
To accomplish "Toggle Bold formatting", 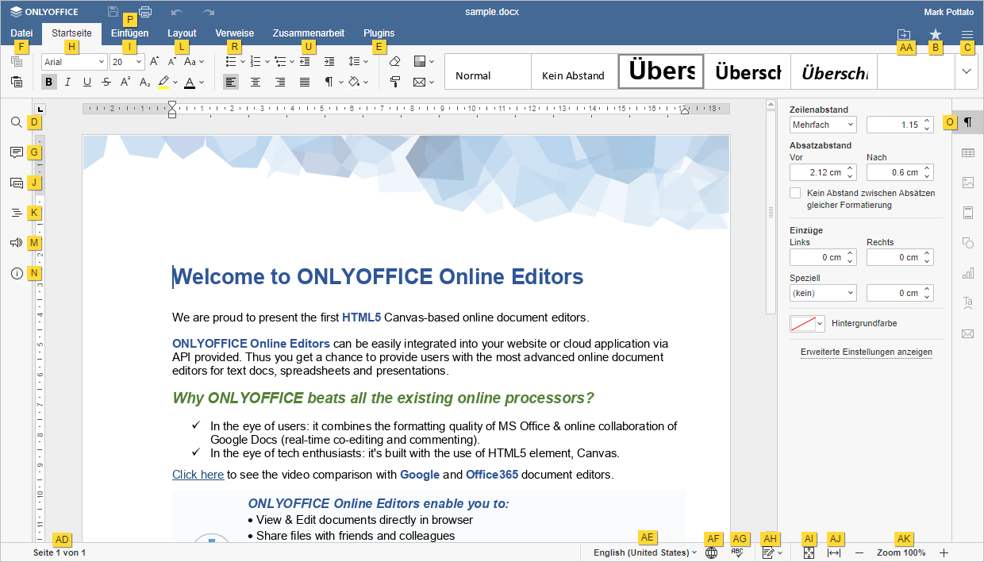I will [x=49, y=82].
